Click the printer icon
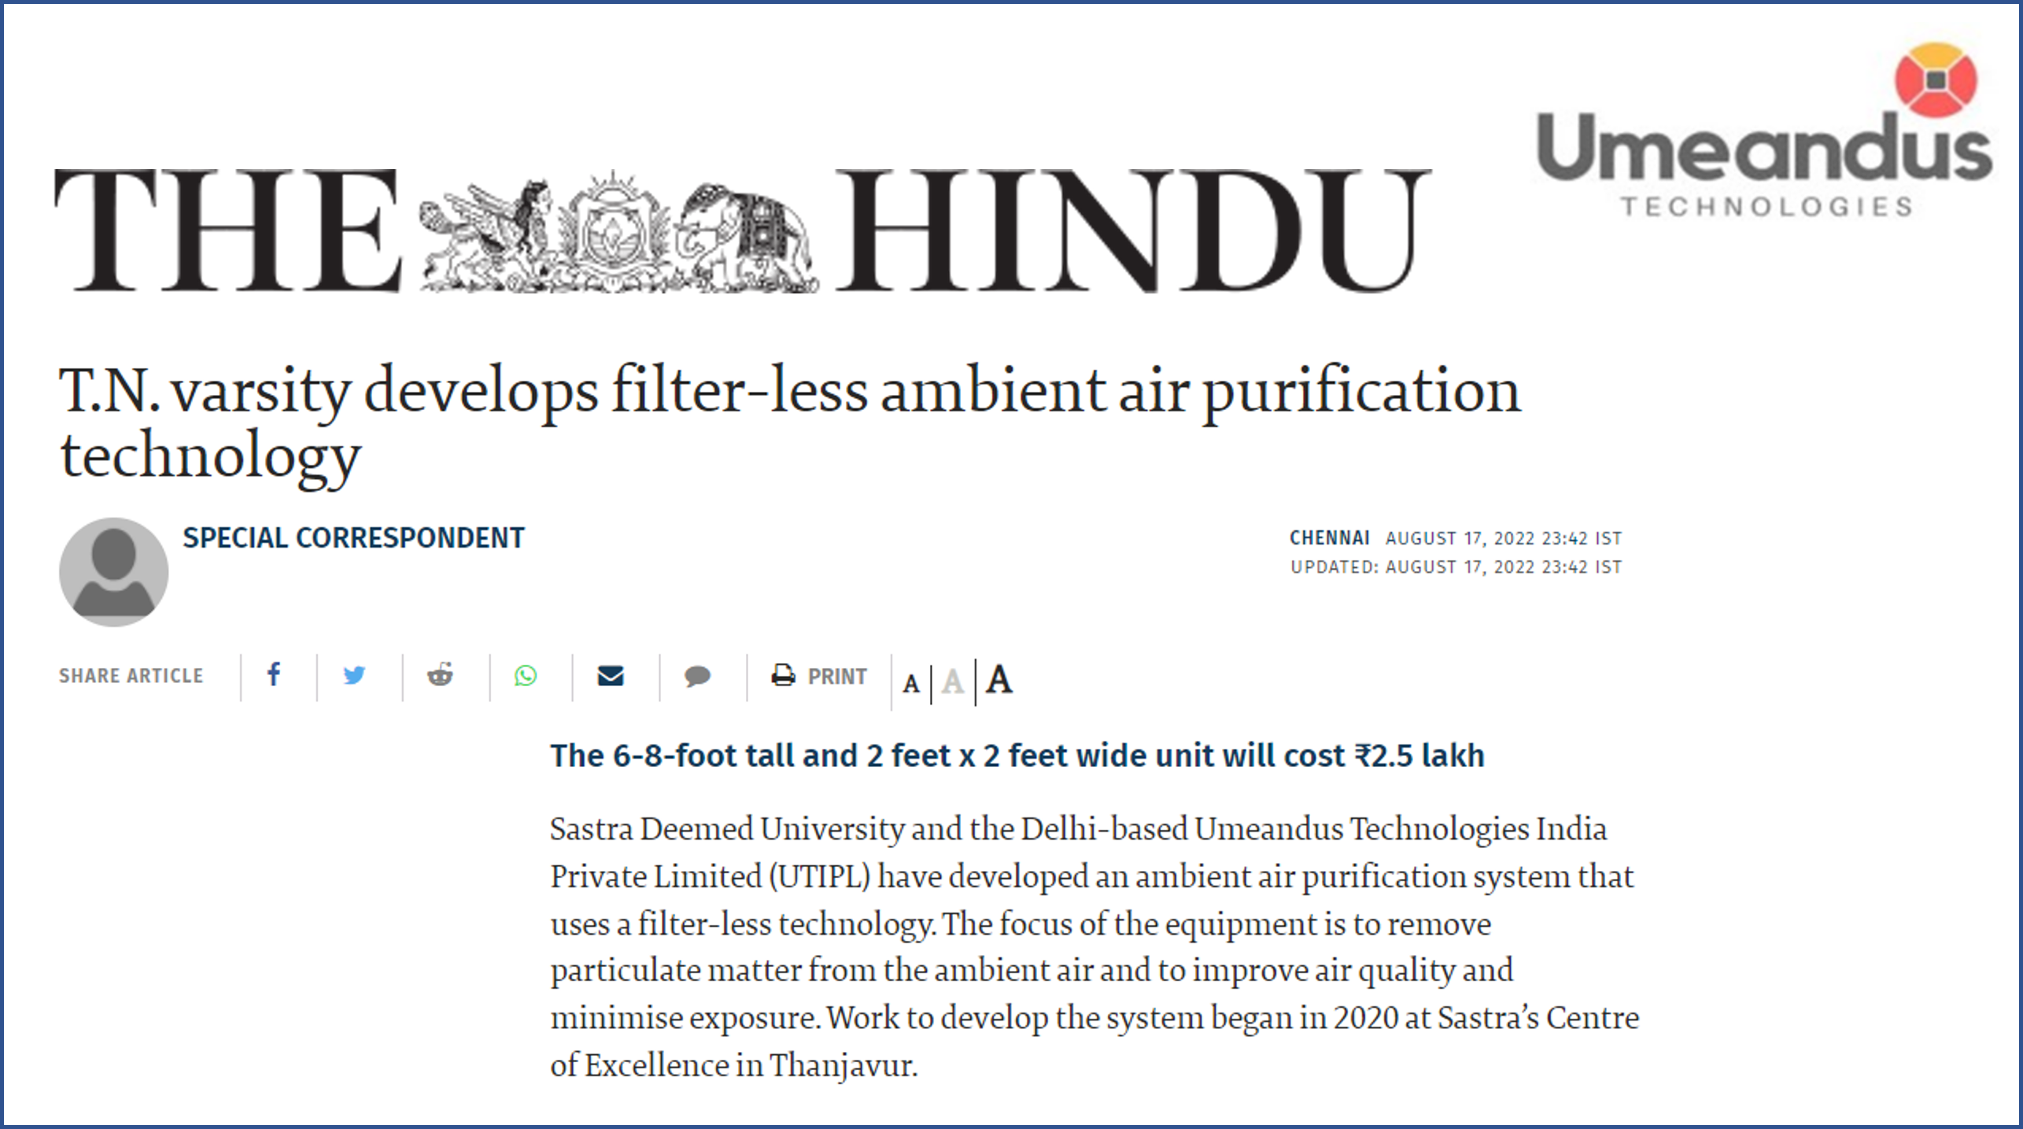 coord(783,675)
